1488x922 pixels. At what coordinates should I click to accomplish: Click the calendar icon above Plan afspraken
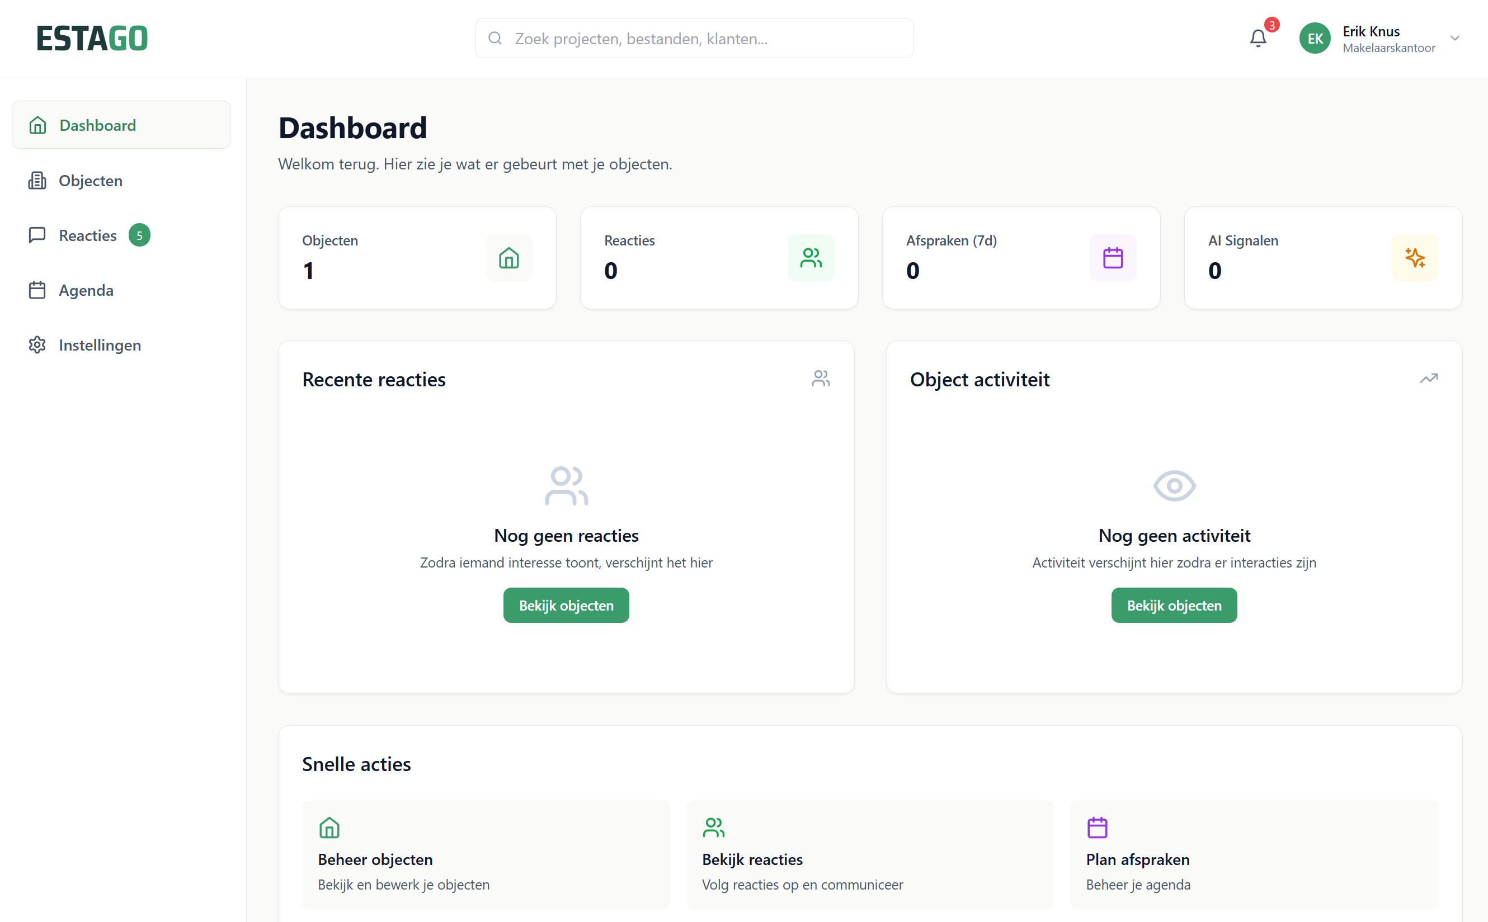1097,828
